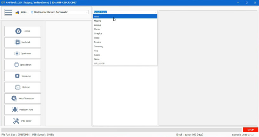Click the USB Speed status text
259x137 pixels.
[43, 135]
